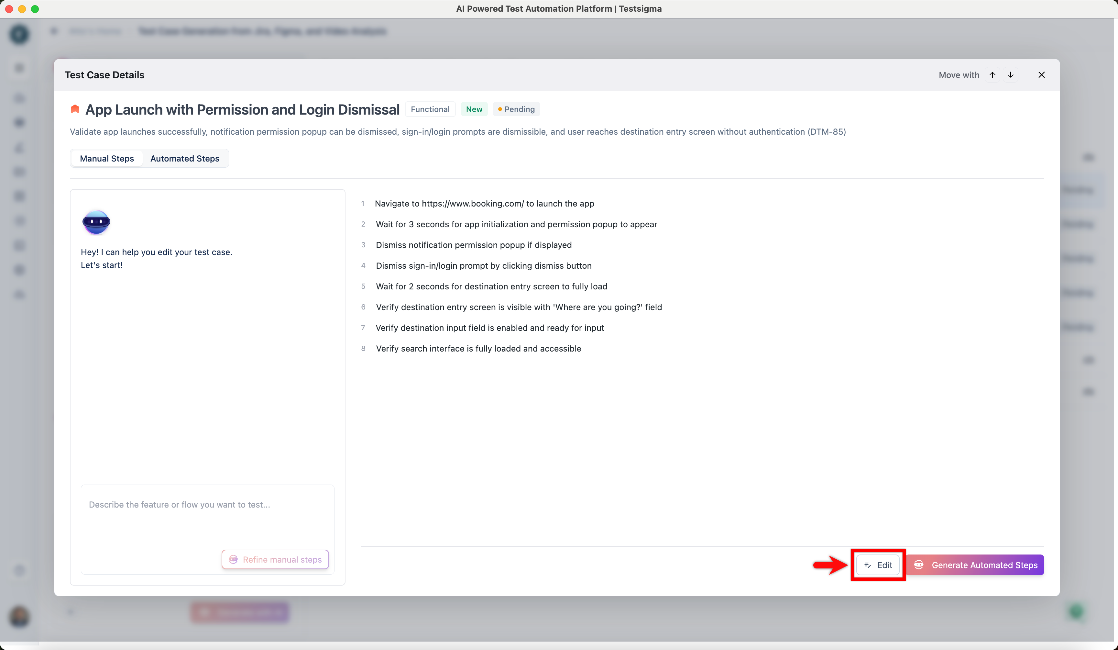
Task: Close the Test Case Details dialog
Action: tap(1041, 74)
